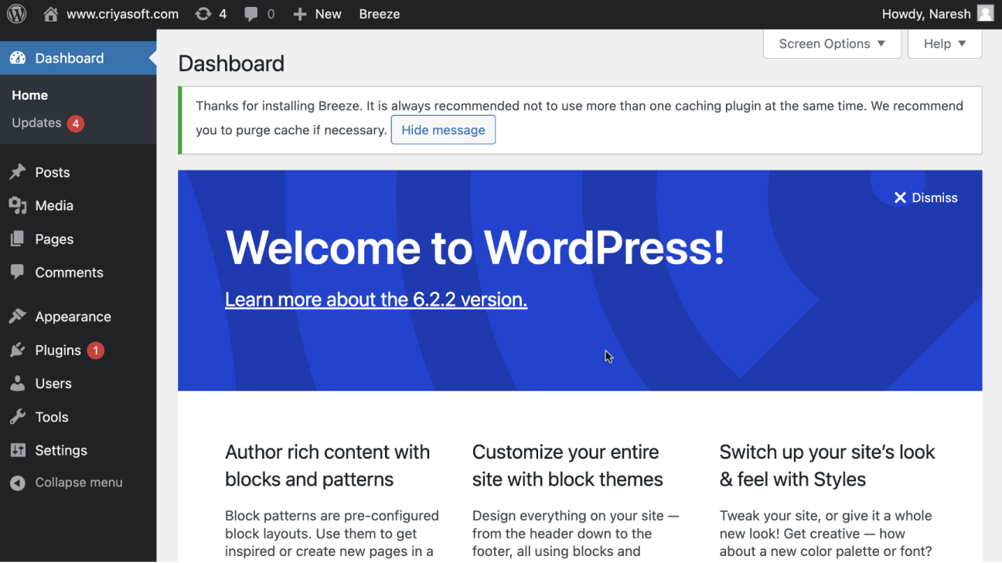Open the New content menu
Viewport: 1002px width, 563px height.
click(x=317, y=14)
